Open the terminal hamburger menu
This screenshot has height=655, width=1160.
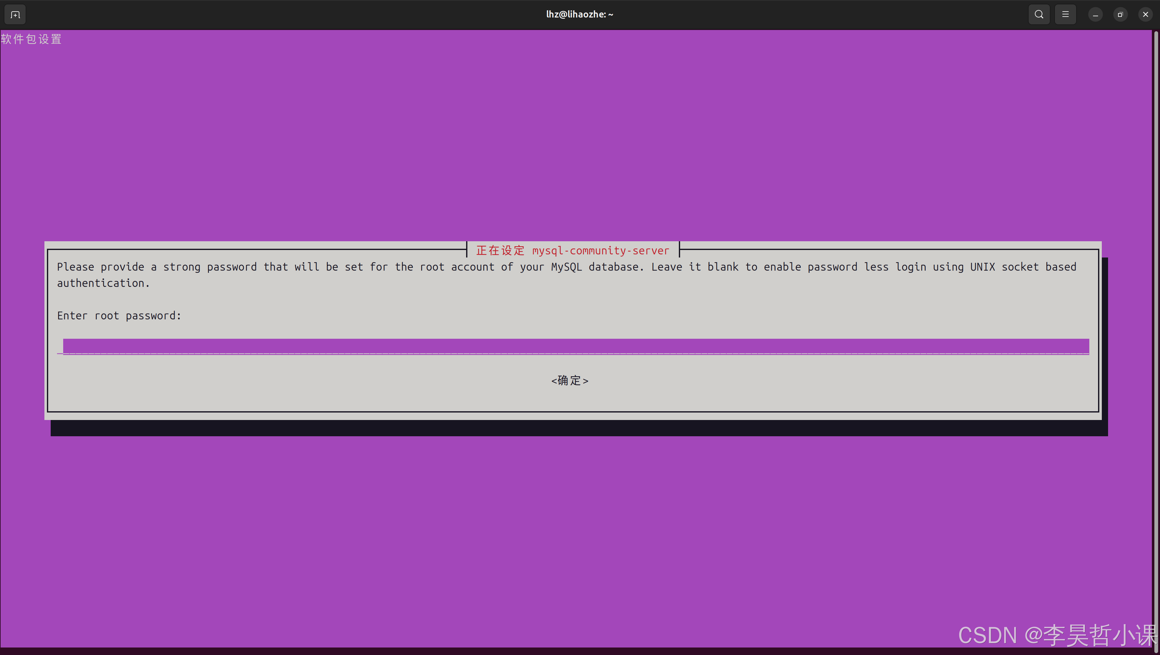point(1065,14)
